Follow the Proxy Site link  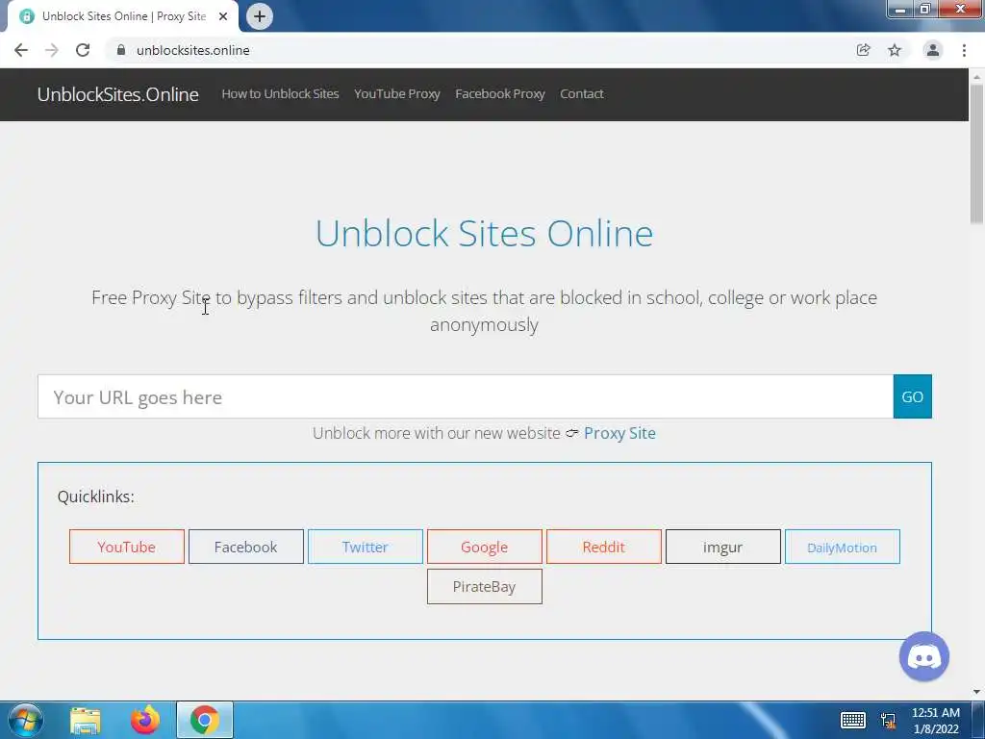(x=619, y=433)
